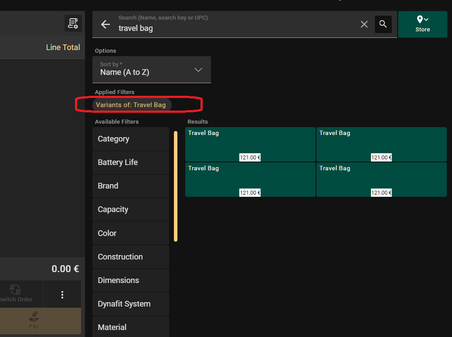Click the Pay hand icon button
This screenshot has width=452, height=337.
[34, 321]
